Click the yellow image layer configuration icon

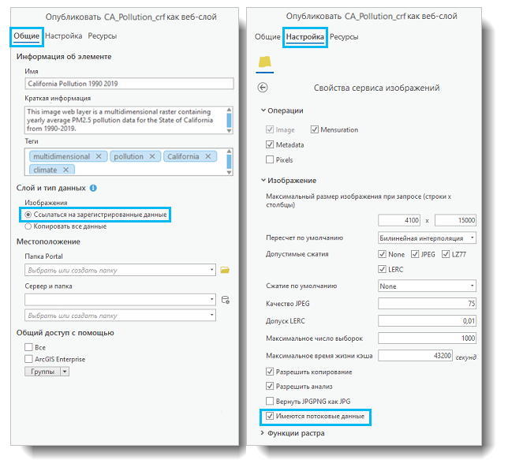265,62
